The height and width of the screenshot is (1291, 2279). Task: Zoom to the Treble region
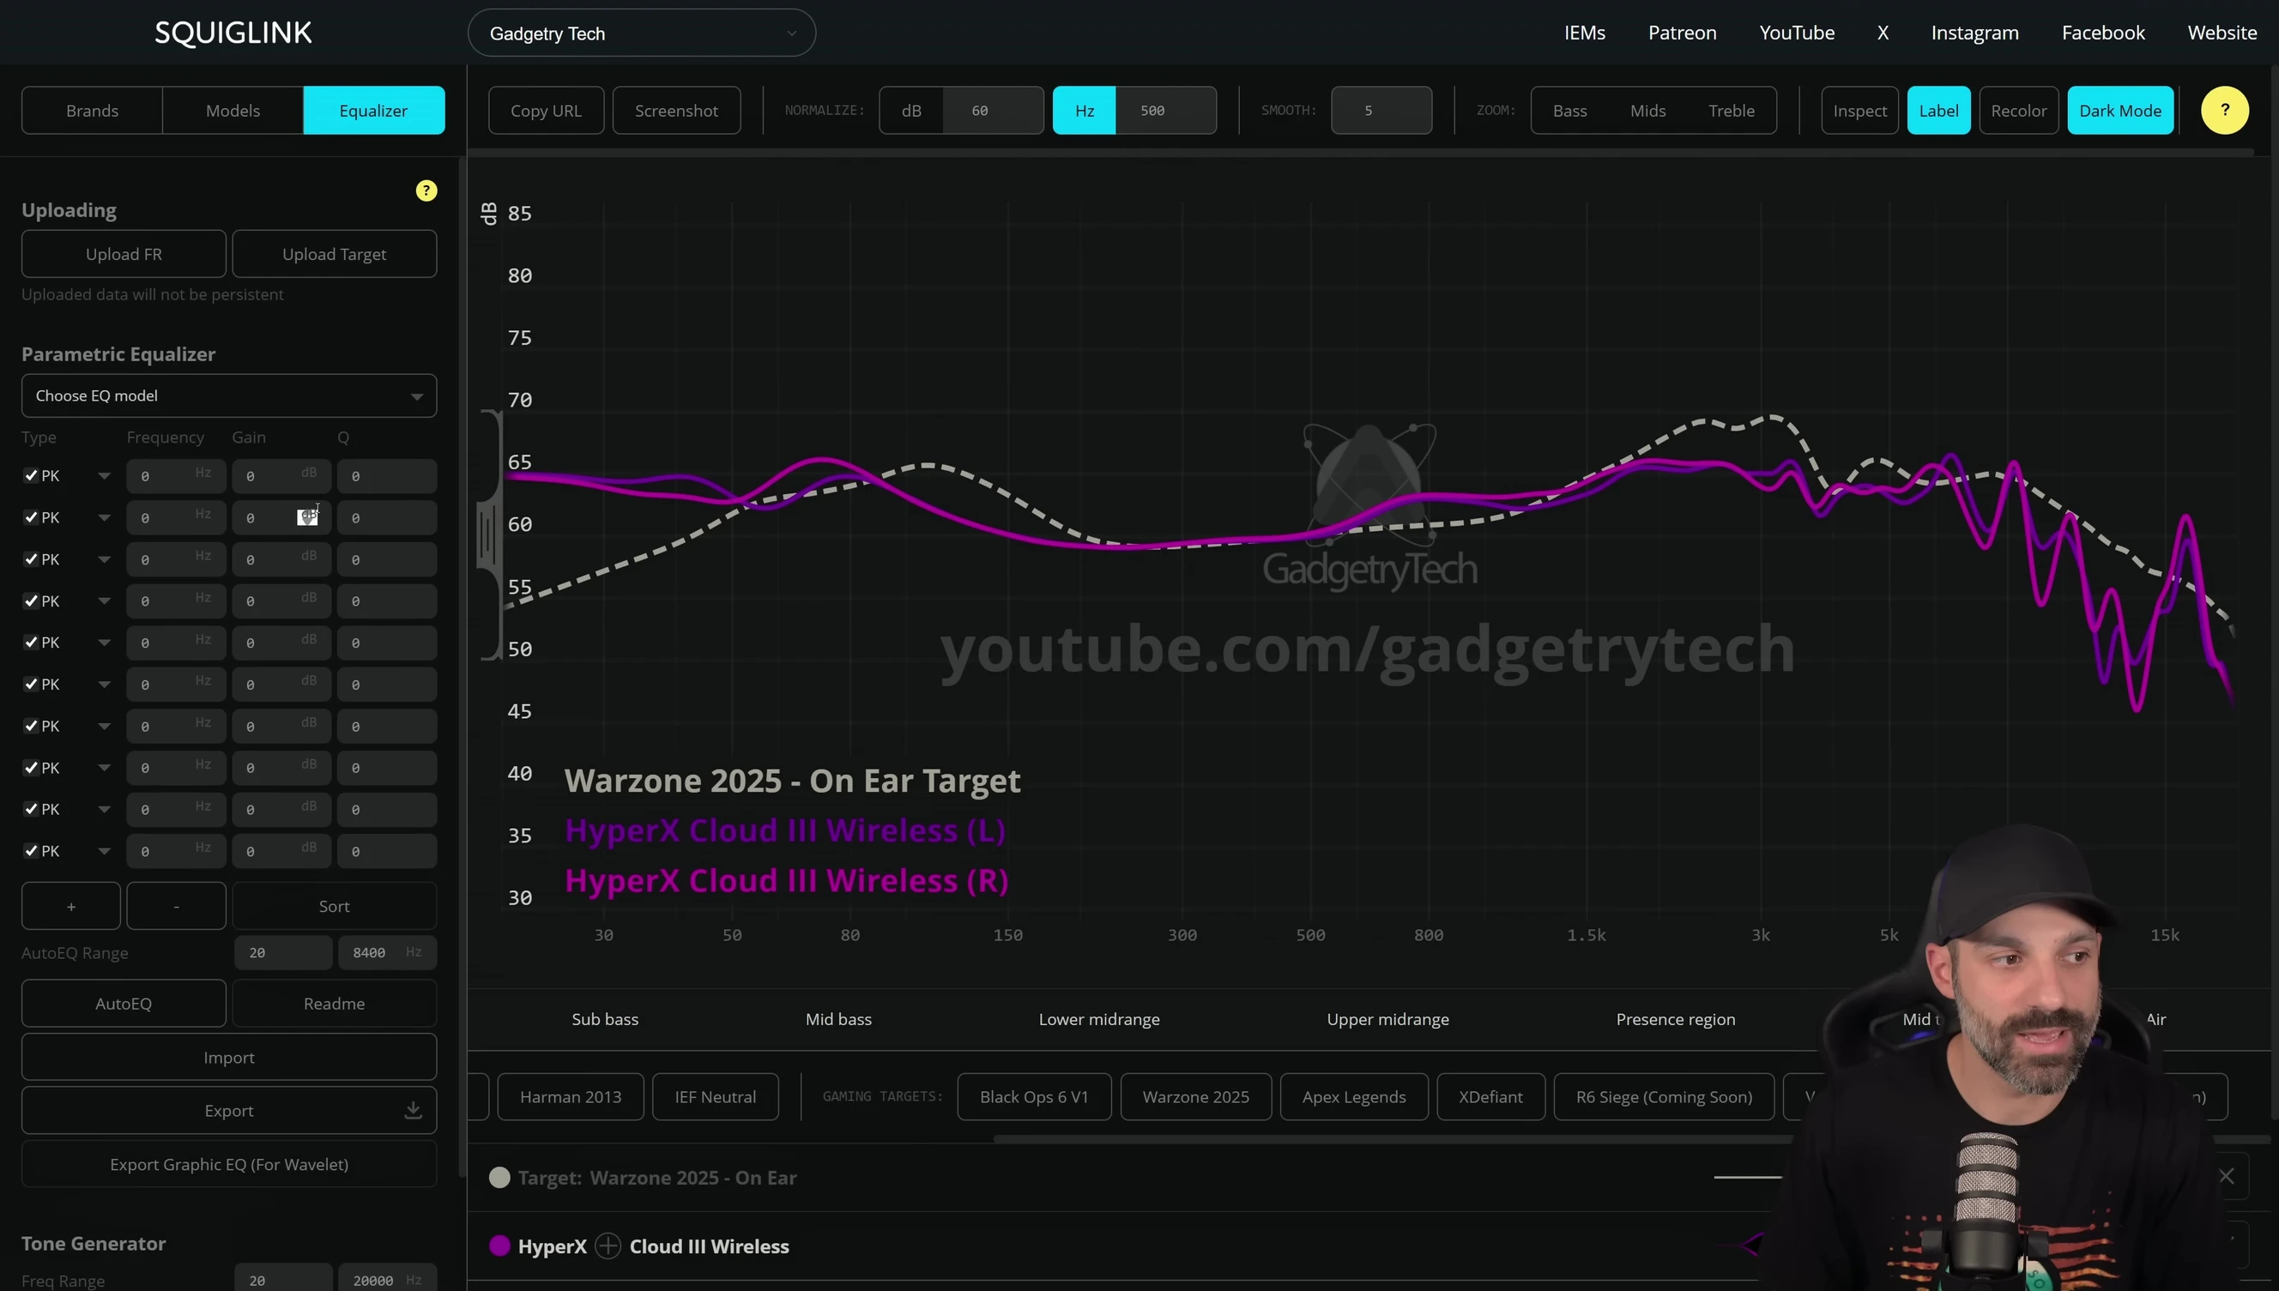pyautogui.click(x=1731, y=110)
